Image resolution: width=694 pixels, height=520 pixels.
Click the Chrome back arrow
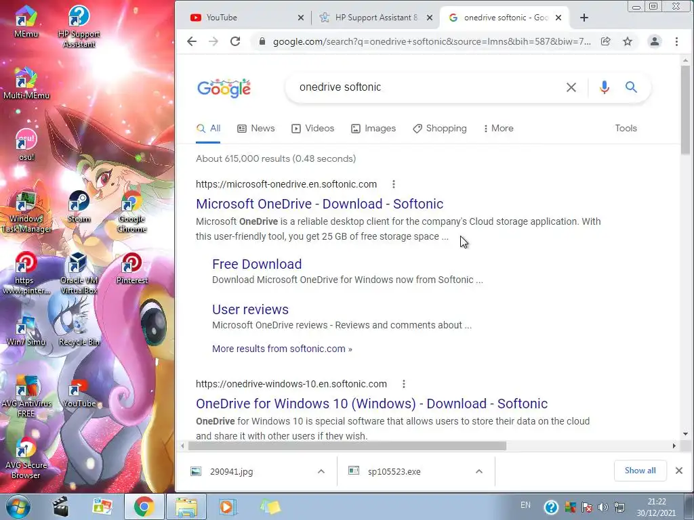[x=192, y=41]
